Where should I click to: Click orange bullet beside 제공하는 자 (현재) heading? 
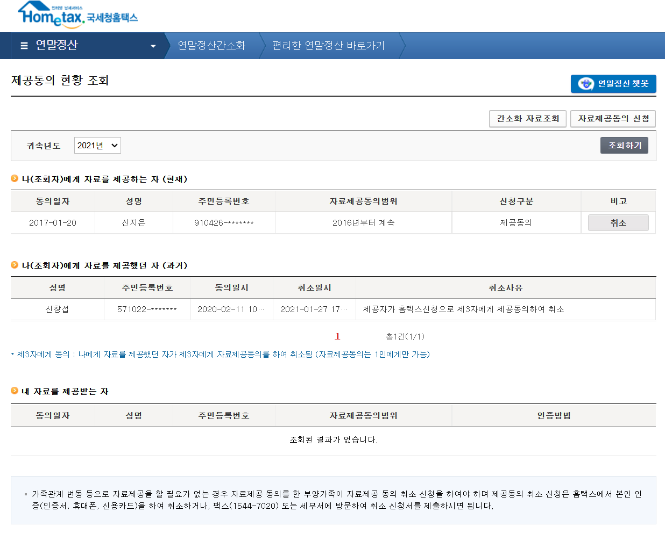coord(15,178)
